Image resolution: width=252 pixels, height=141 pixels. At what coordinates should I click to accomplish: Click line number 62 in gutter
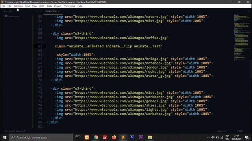click(40, 46)
